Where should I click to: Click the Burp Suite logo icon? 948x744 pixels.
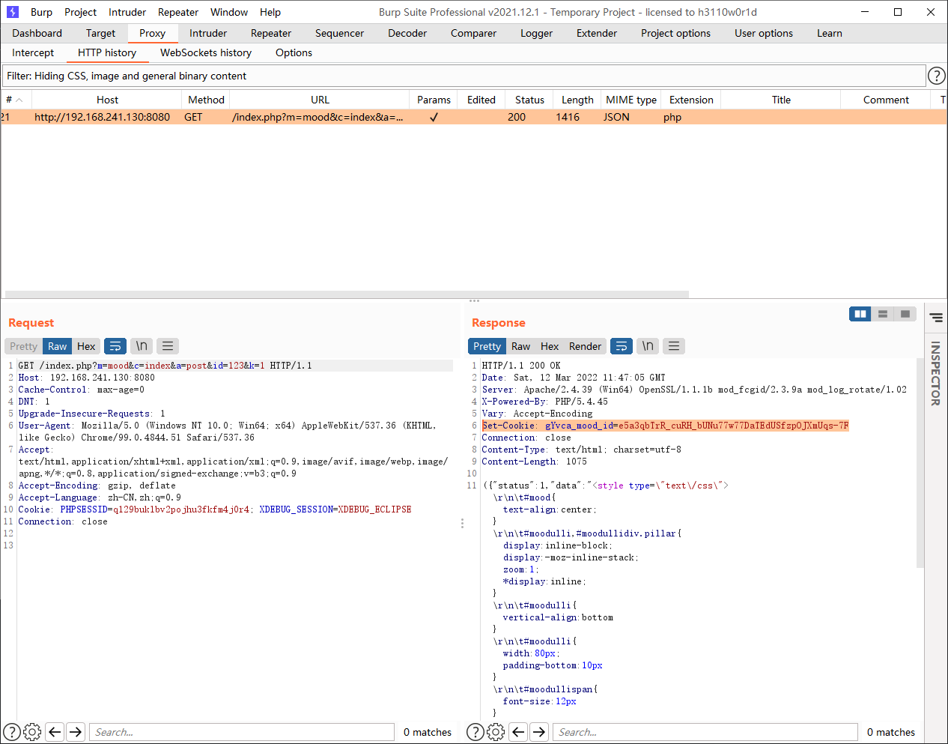pos(13,12)
